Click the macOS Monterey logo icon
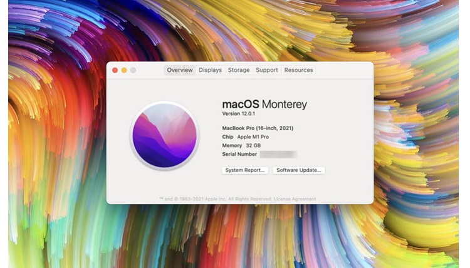 click(164, 135)
